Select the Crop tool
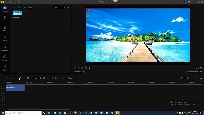Viewport: 204px width, 115px height. pos(35,78)
